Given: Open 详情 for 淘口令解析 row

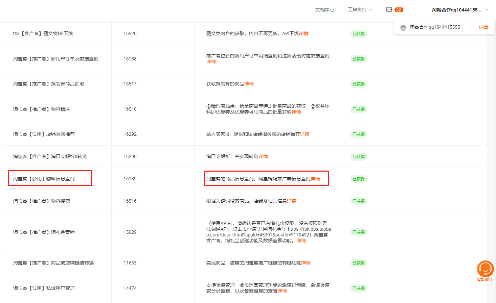Looking at the screenshot, I should [263, 156].
